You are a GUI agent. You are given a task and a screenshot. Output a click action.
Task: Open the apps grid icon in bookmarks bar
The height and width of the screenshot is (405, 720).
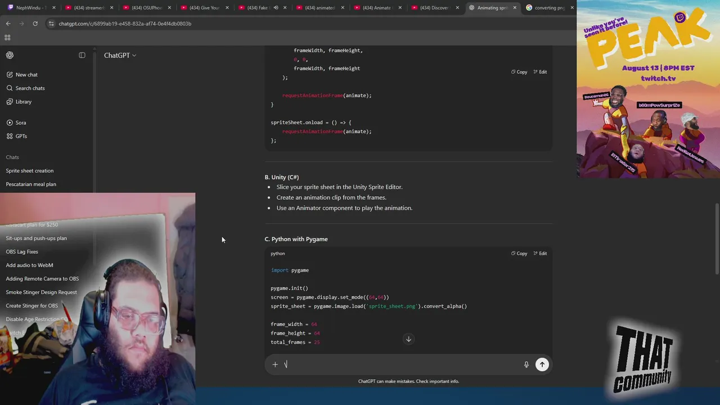click(7, 38)
